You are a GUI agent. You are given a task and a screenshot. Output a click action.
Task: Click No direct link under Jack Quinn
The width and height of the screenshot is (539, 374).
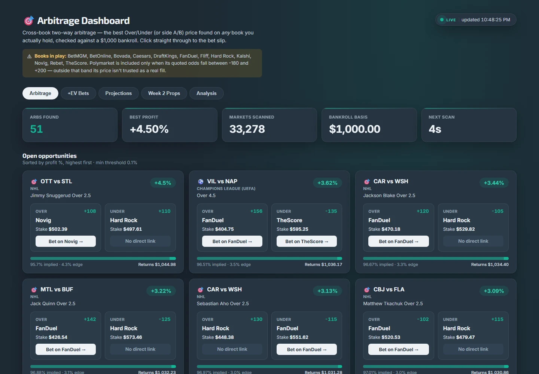pos(140,349)
